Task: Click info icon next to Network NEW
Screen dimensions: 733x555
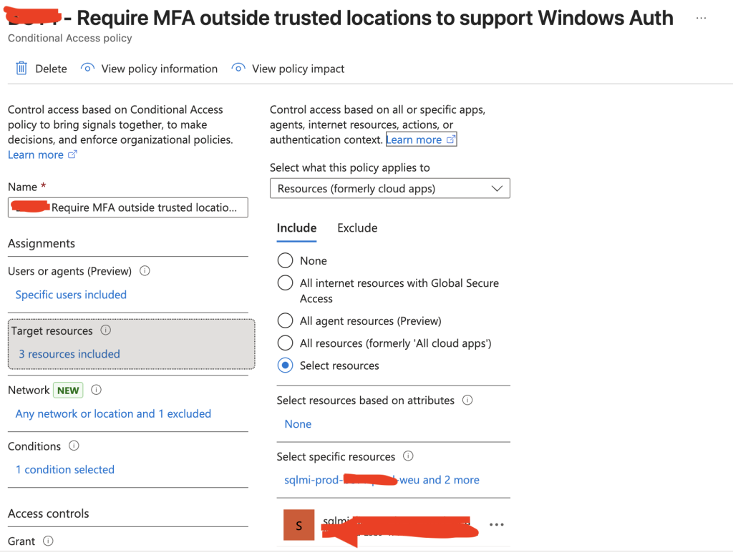Action: click(x=97, y=390)
